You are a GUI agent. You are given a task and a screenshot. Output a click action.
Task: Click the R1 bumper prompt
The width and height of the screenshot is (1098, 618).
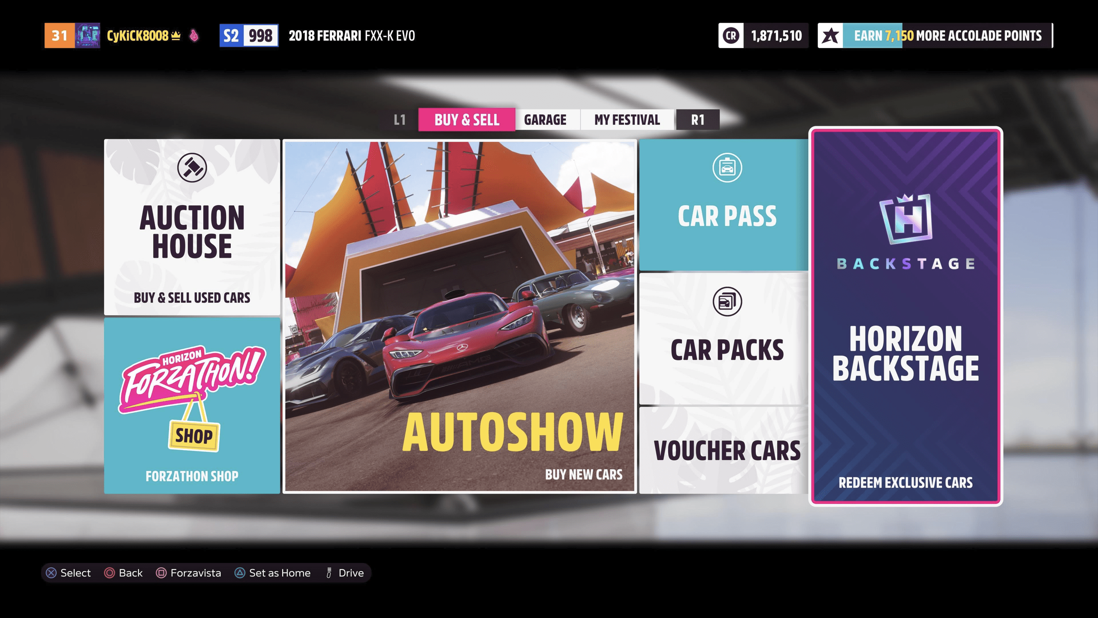[697, 120]
